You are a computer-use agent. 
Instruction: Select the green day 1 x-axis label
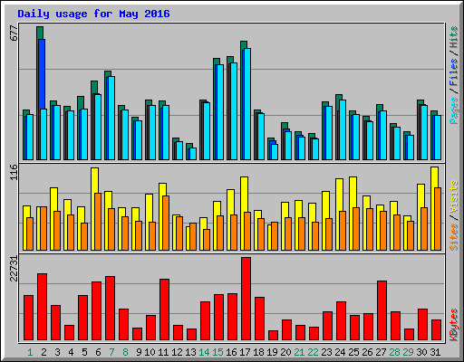pos(30,352)
